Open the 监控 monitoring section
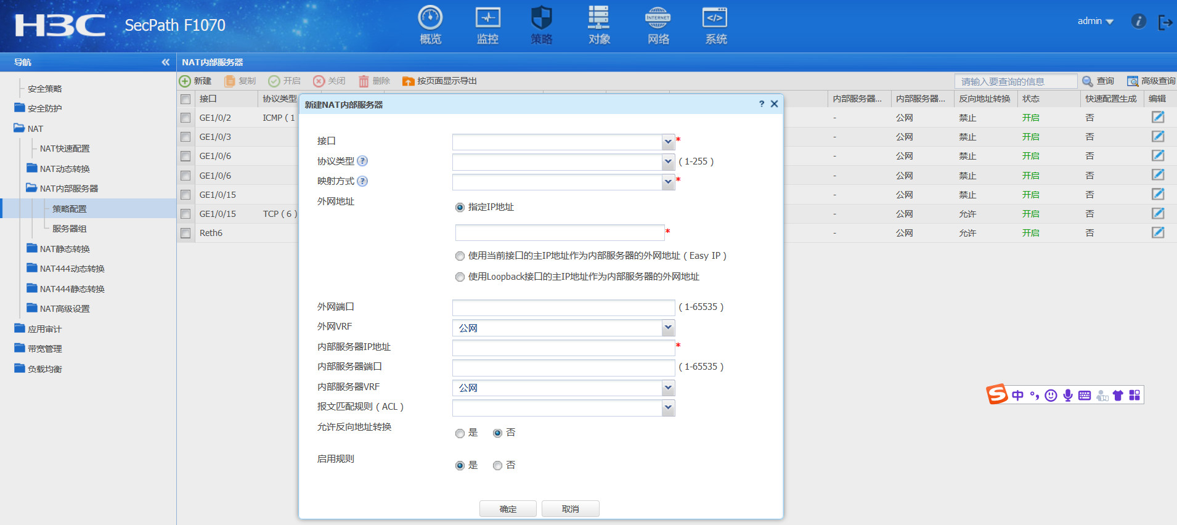The width and height of the screenshot is (1177, 525). pyautogui.click(x=487, y=25)
